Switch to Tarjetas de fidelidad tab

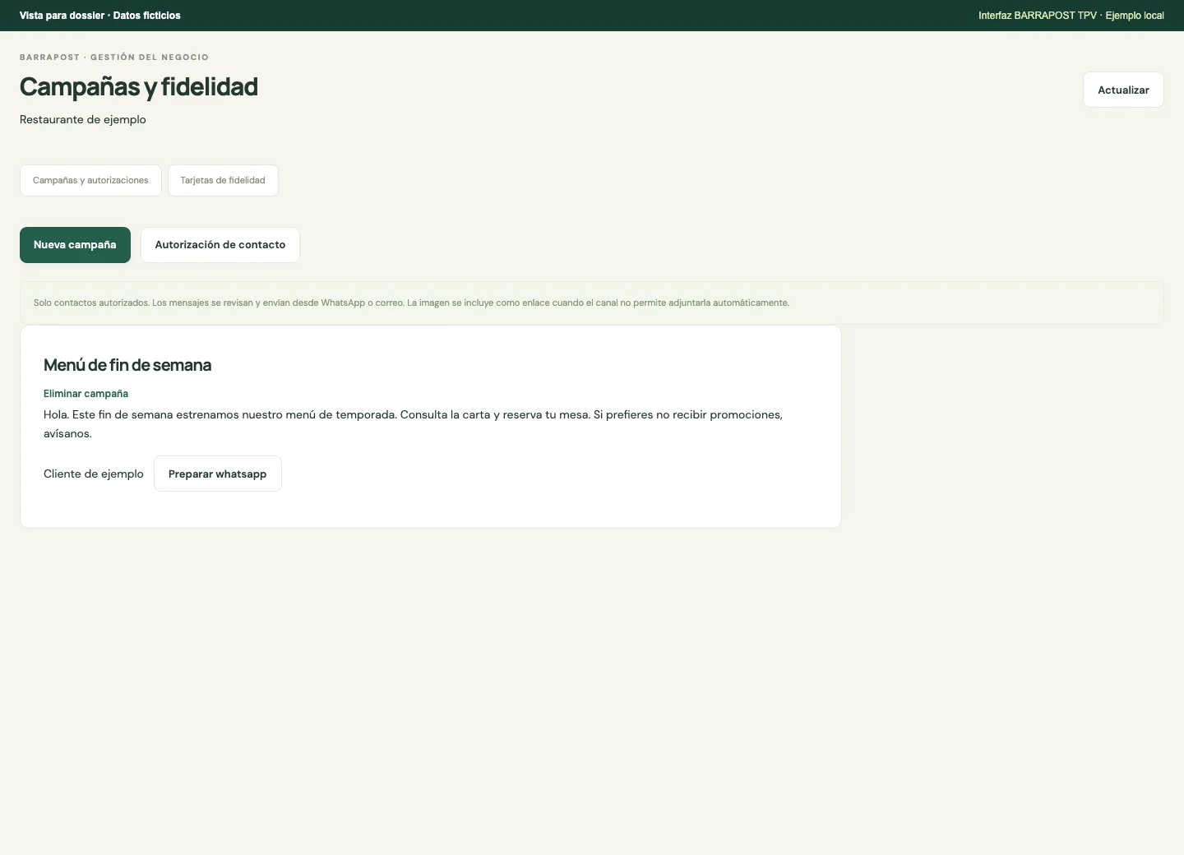[223, 180]
